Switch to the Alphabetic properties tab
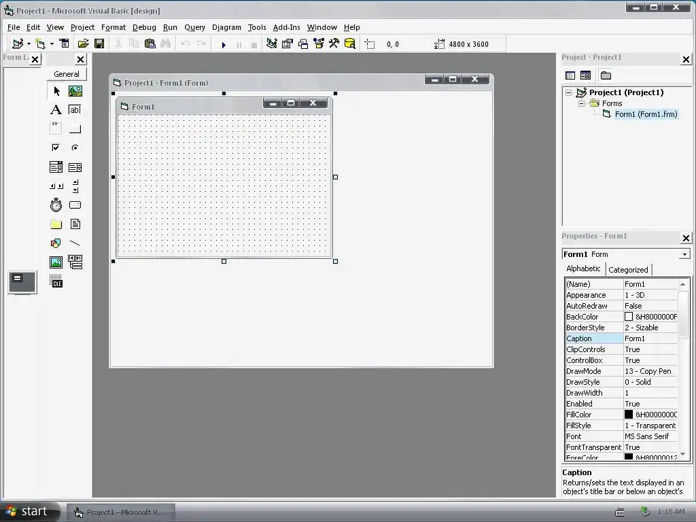 click(x=583, y=268)
